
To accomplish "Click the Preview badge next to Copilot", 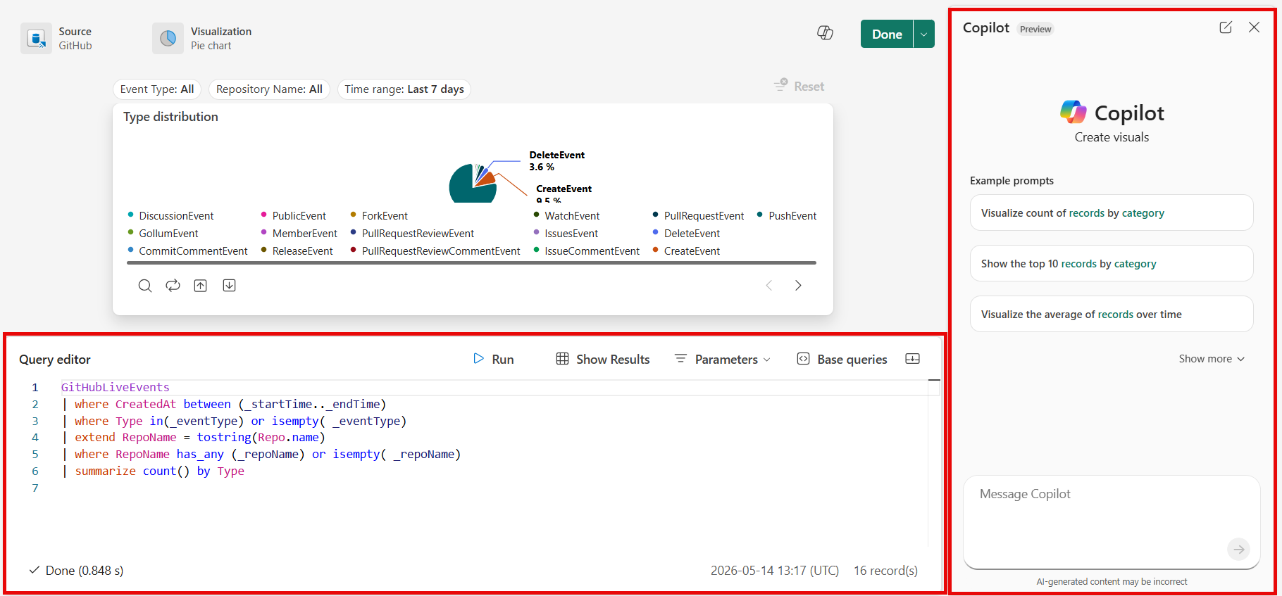I will click(x=1035, y=29).
